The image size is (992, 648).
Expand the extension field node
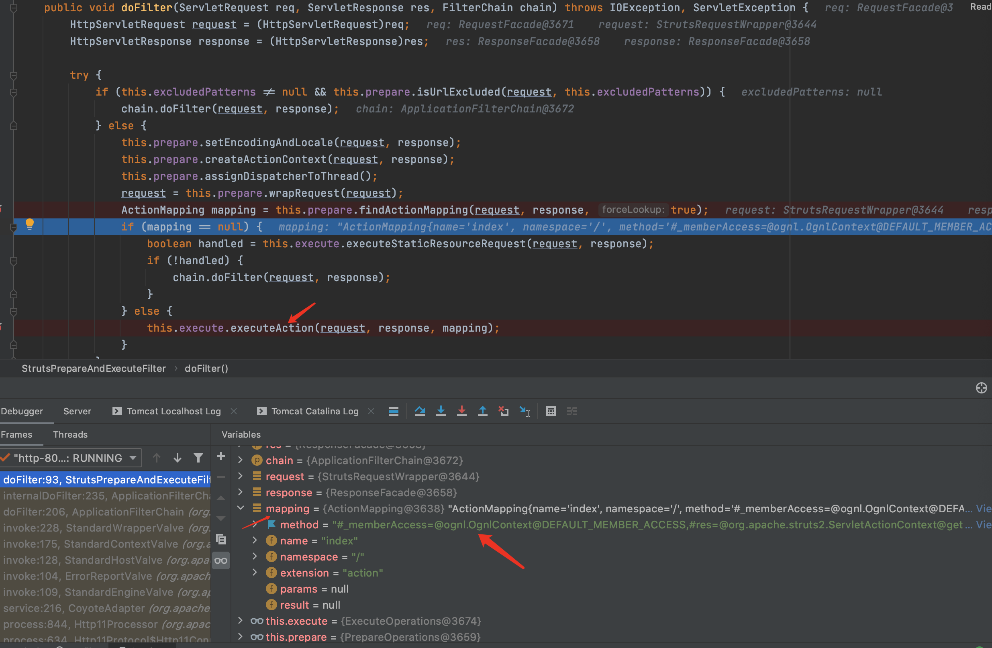pos(255,573)
